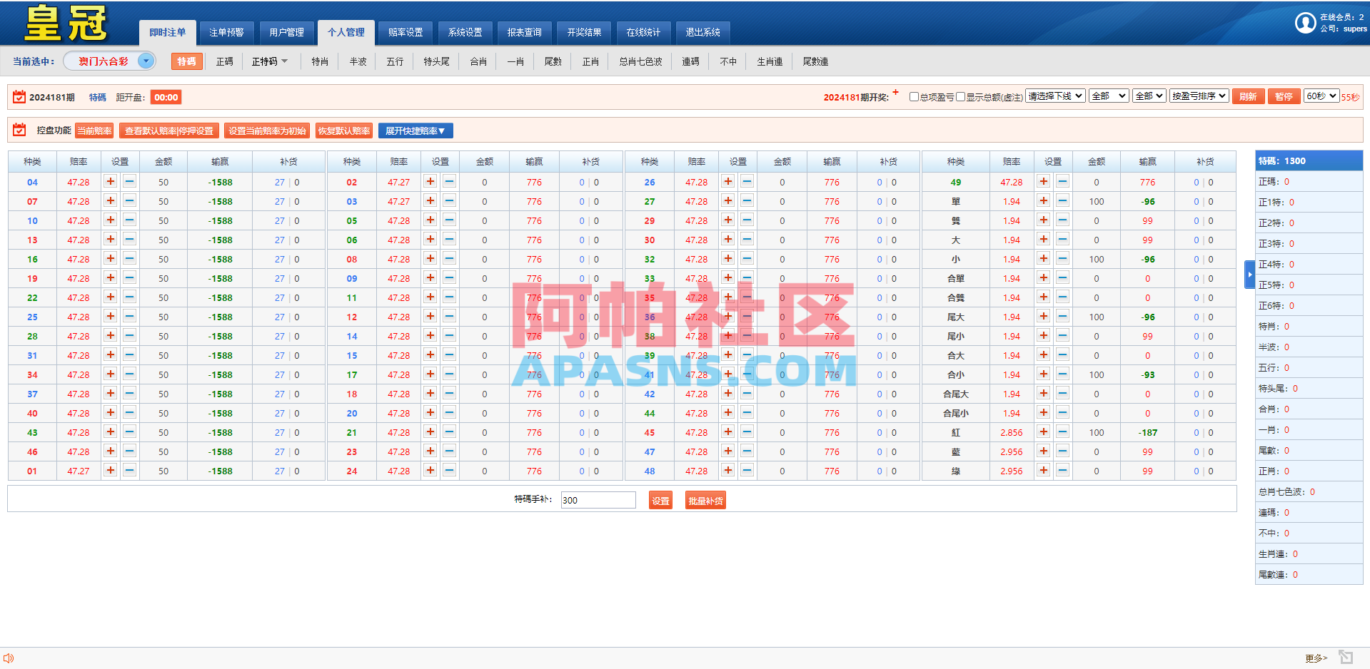This screenshot has width=1370, height=669.
Task: Click the speaker icon in the bottom toolbar
Action: 9,658
